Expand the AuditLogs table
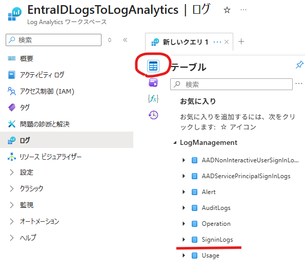305x277 pixels. pos(184,208)
